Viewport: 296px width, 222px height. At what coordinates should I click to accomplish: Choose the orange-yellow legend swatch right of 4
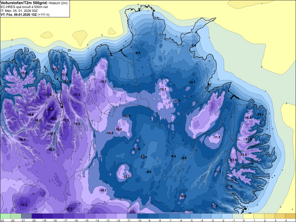[291, 216]
